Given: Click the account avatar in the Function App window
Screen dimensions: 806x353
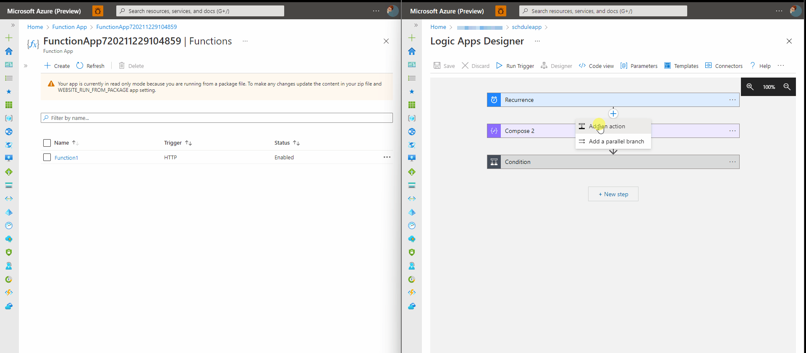Looking at the screenshot, I should point(393,11).
